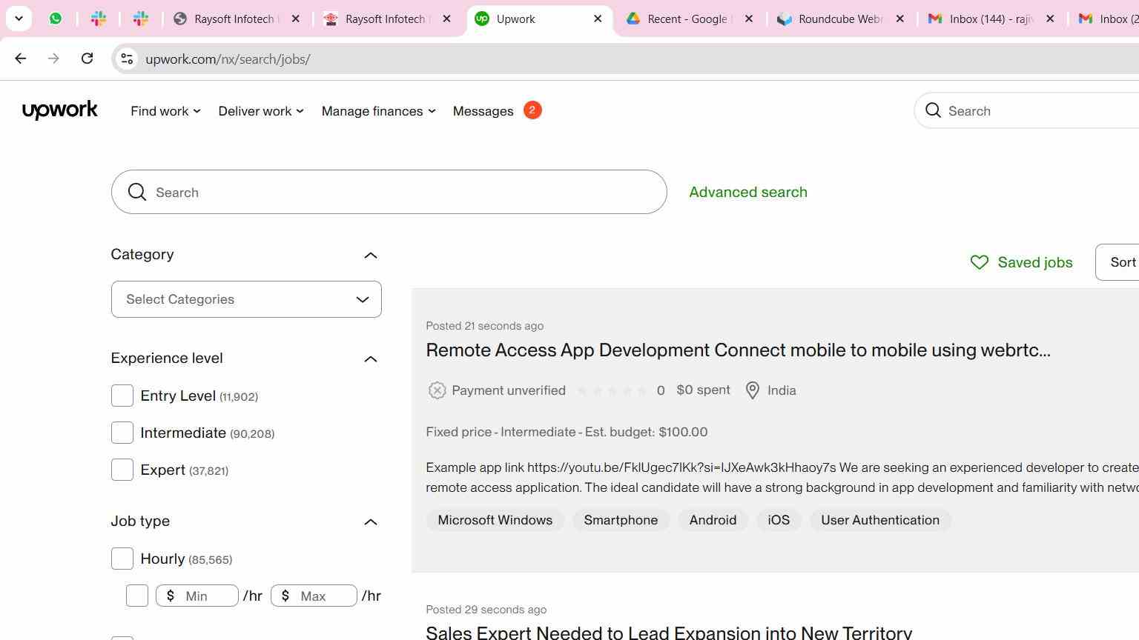The image size is (1139, 640).
Task: Check the Entry Level experience filter
Action: (x=122, y=396)
